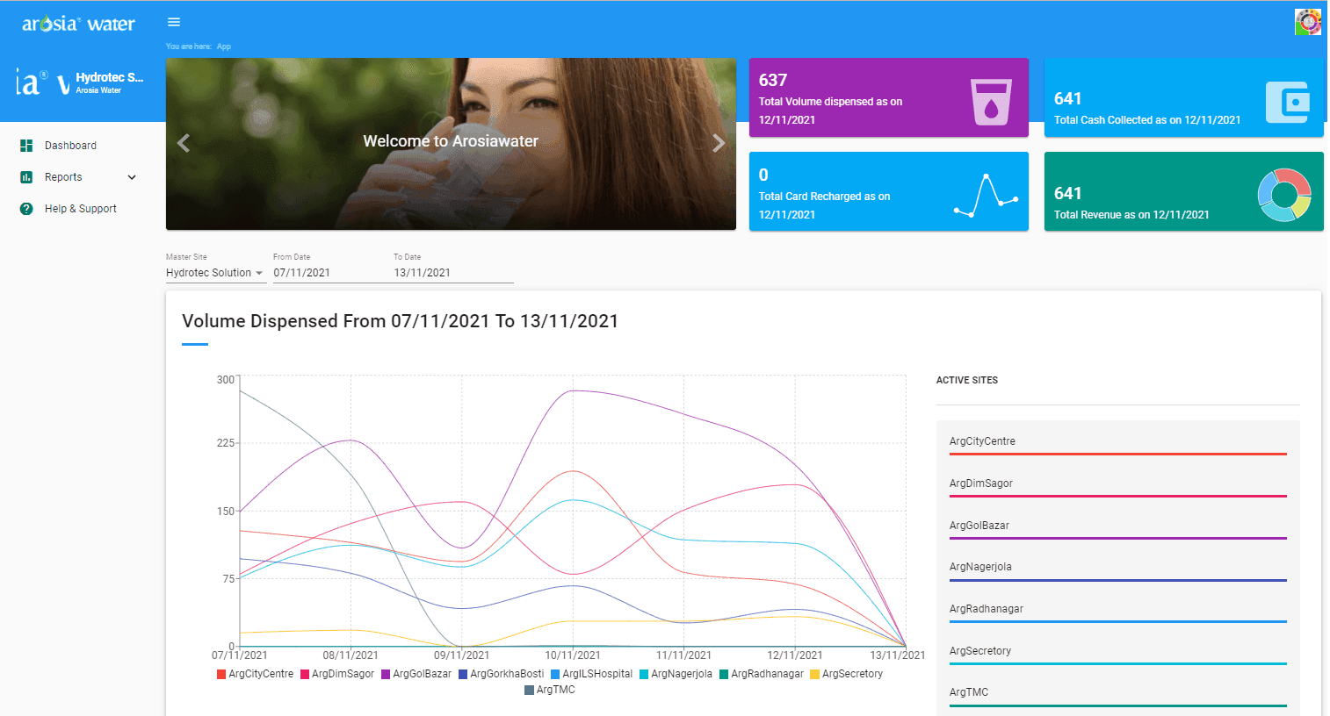
Task: Expand the Reports submenu chevron
Action: pyautogui.click(x=132, y=177)
